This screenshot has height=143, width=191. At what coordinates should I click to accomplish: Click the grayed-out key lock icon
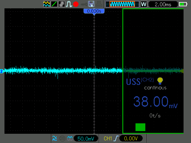[x=84, y=4]
